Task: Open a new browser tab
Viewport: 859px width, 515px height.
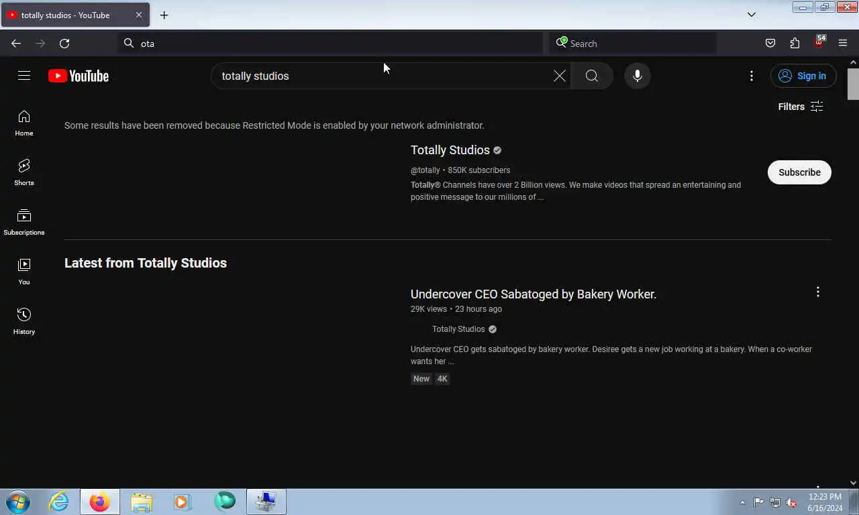Action: 164,15
